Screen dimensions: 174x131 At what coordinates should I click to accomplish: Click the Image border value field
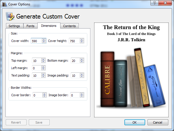click(75, 95)
